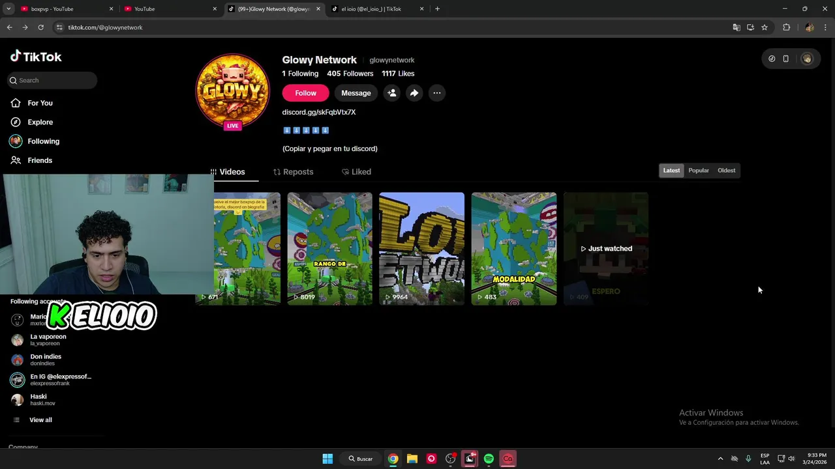Open the video with 9964 views

pos(422,248)
